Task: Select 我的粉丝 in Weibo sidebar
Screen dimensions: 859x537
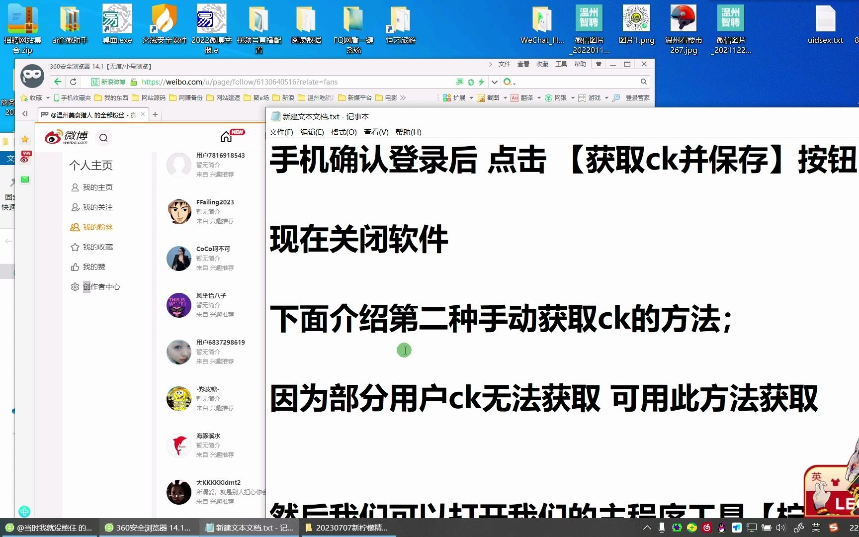Action: tap(92, 227)
